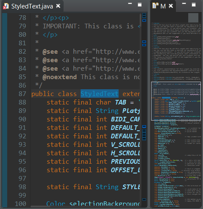Minimize the minimap view pane
Image resolution: width=203 pixels, height=209 pixels.
(x=184, y=4)
